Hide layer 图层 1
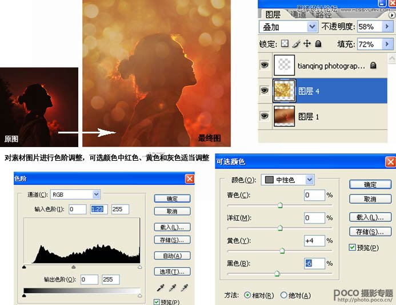 click(265, 116)
